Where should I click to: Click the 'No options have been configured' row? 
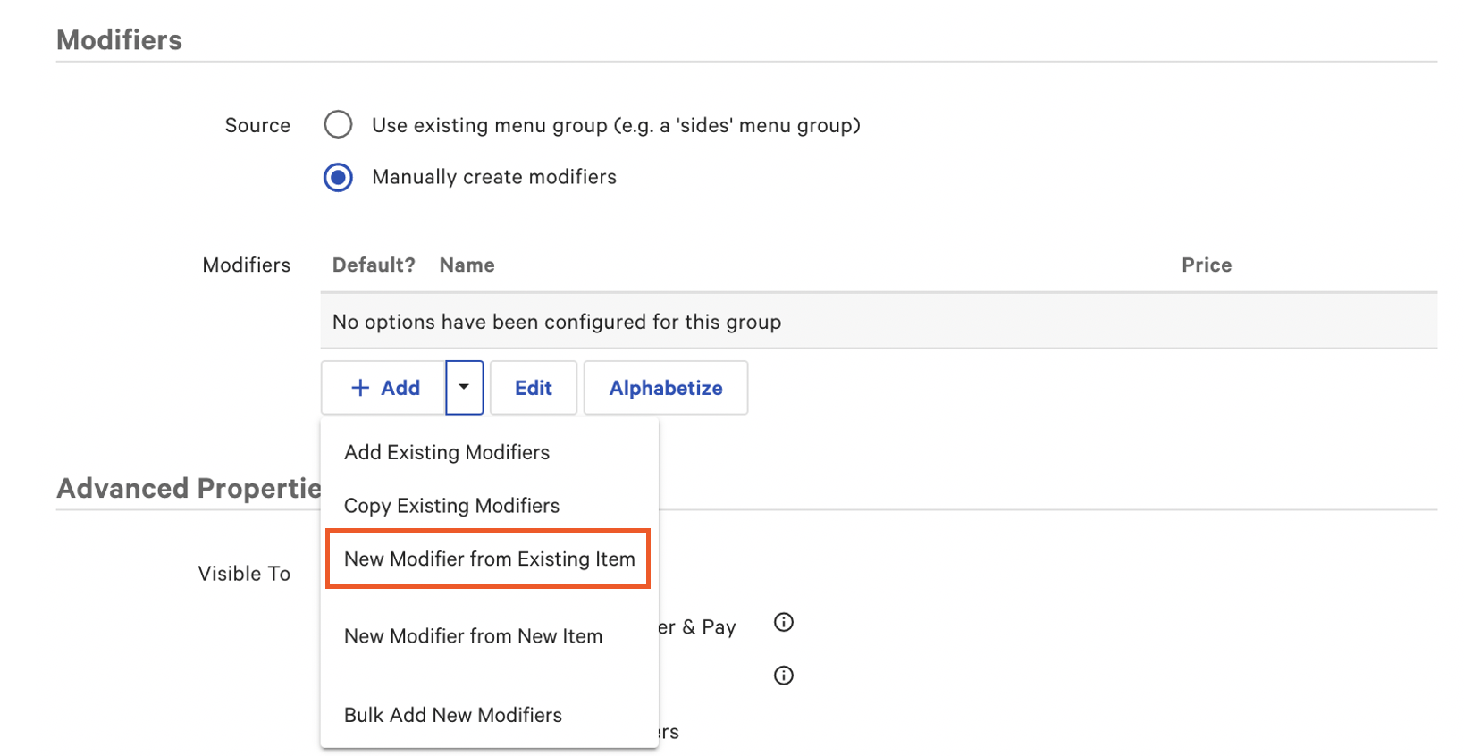tap(557, 322)
